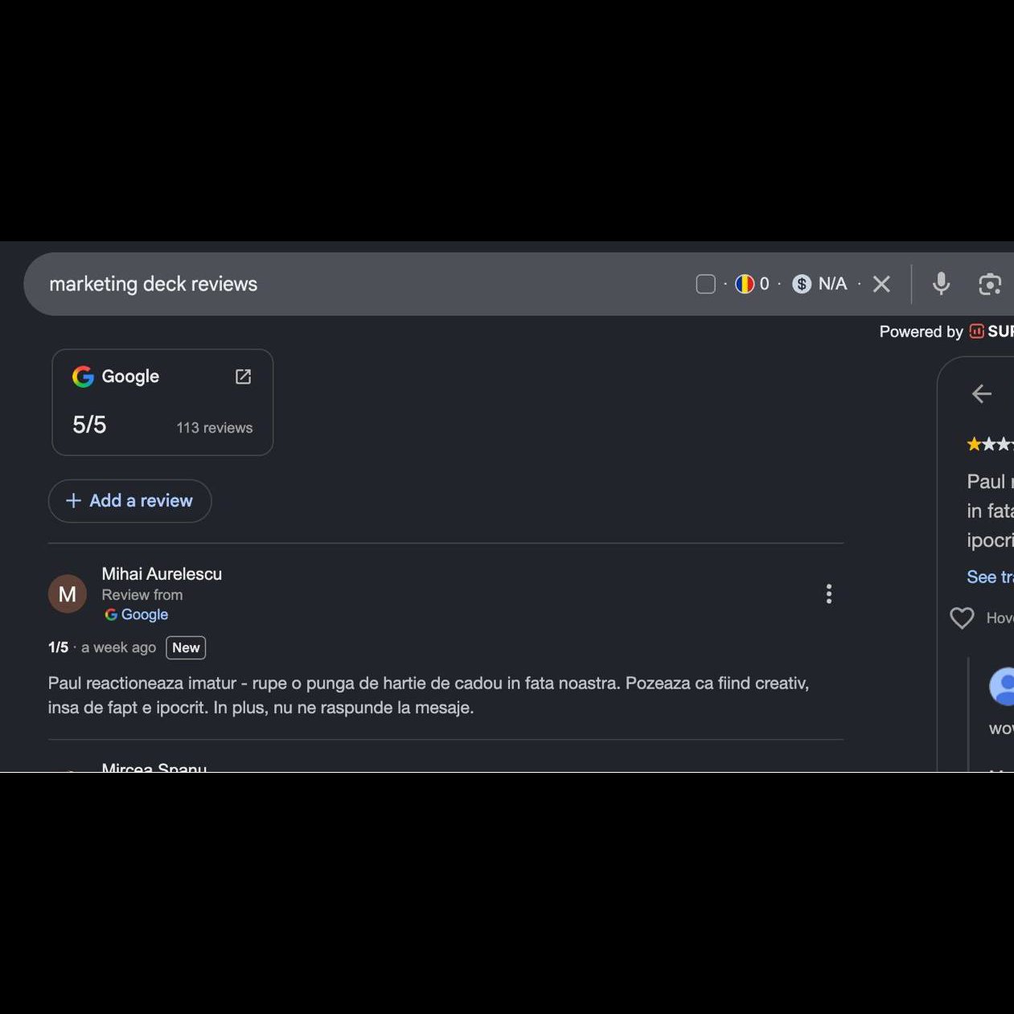Screen dimensions: 1014x1014
Task: Click the Mihai Aurelescu reviewer name
Action: pos(162,574)
